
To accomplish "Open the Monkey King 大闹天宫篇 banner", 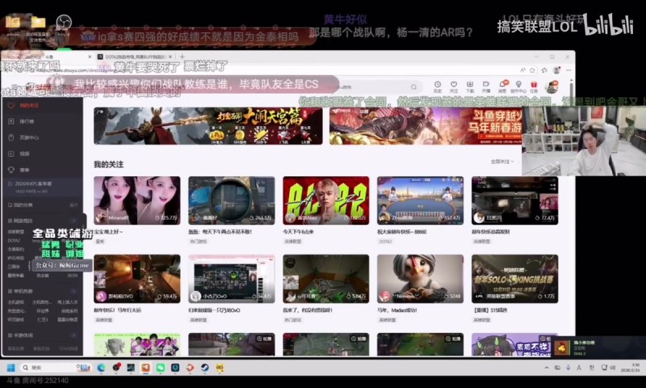I will [208, 126].
